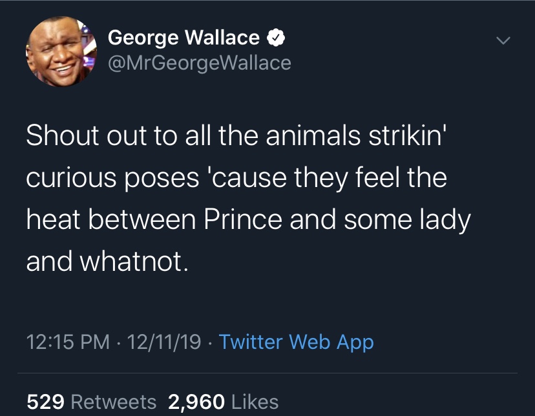Image resolution: width=535 pixels, height=416 pixels.
Task: Click the 12:15 PM timestamp
Action: click(x=68, y=341)
